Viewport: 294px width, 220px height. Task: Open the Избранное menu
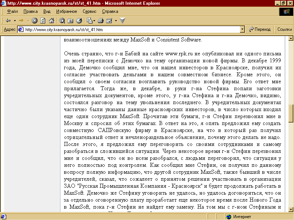tap(67, 12)
